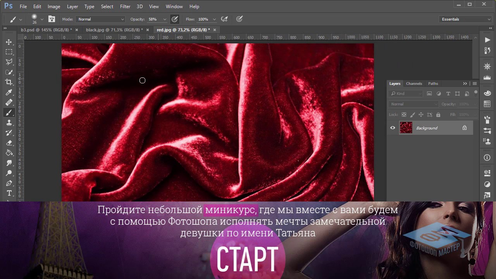Screen dimensions: 496x279
Task: Switch to the b3.psd document tab
Action: pos(46,30)
